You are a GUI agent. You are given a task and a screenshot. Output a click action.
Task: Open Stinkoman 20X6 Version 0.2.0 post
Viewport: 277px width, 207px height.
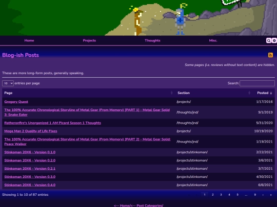click(30, 160)
